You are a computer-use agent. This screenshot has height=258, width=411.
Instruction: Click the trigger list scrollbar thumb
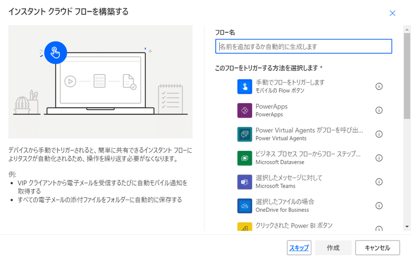click(x=407, y=76)
